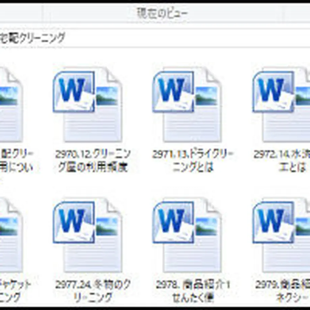Open the Word file 2970.12.クリーニング屋の利用頻度
Screen dimensions: 310x310
(x=88, y=105)
